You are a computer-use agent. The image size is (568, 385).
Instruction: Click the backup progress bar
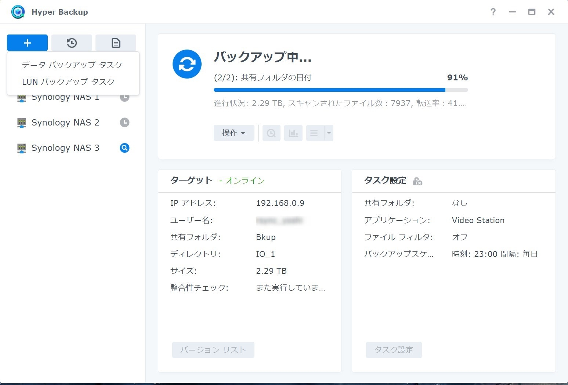coord(340,90)
